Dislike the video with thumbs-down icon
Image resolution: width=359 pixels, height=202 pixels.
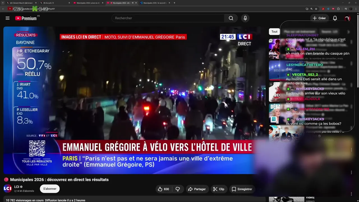coord(178,189)
